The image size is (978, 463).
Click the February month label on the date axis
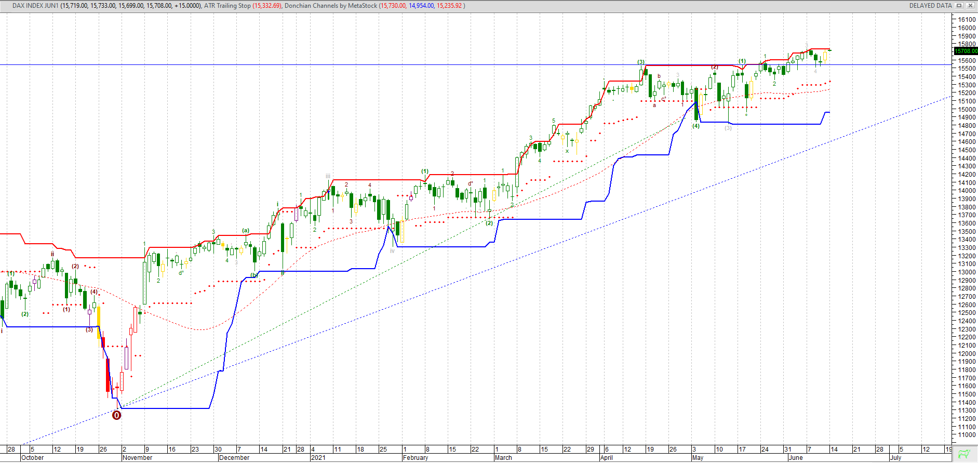(x=416, y=458)
